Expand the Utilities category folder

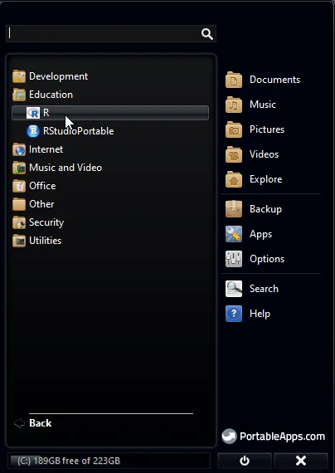37,241
